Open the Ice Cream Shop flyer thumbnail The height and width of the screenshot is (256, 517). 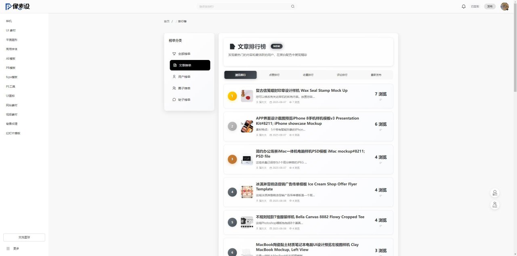(x=247, y=192)
